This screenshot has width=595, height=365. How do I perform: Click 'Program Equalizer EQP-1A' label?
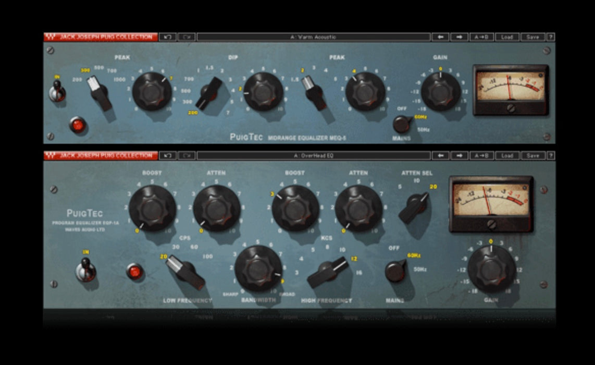tap(85, 223)
